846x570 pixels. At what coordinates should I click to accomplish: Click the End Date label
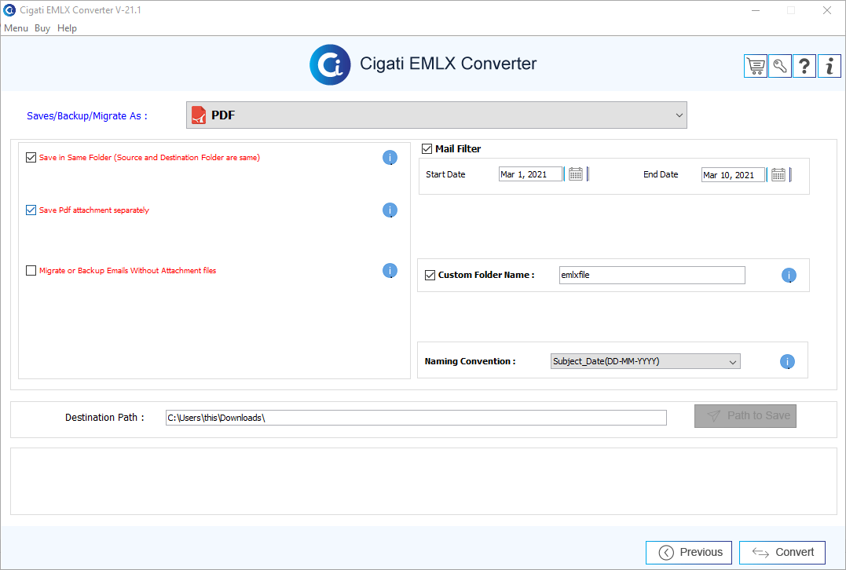[661, 174]
